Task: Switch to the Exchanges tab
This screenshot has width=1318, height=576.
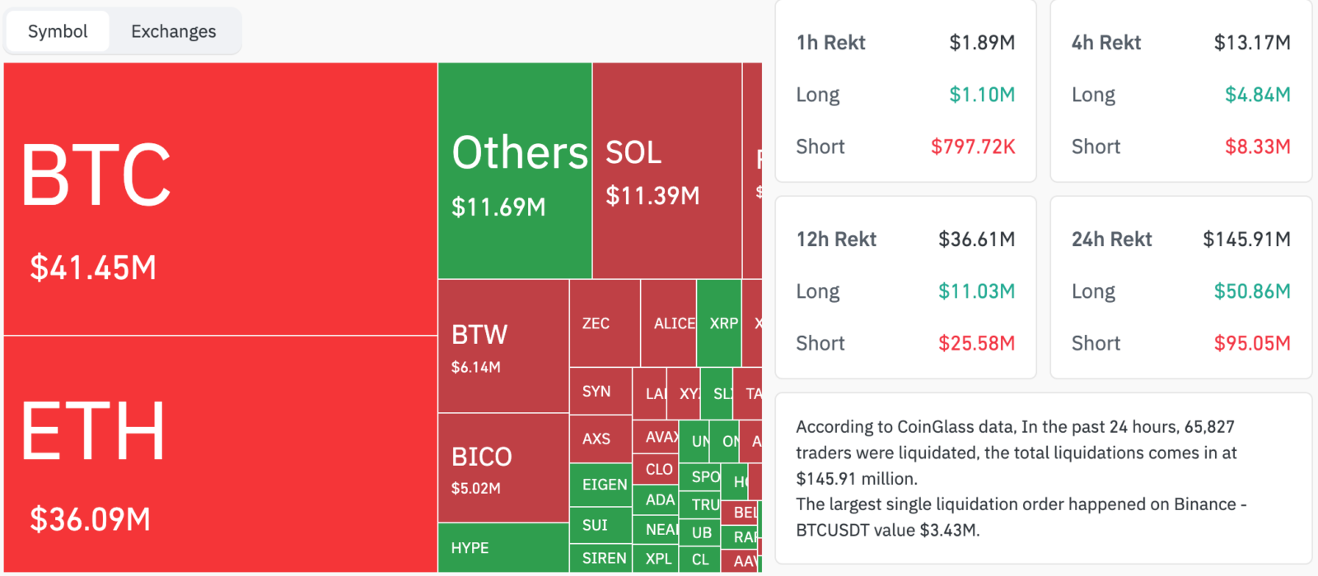Action: click(x=174, y=31)
